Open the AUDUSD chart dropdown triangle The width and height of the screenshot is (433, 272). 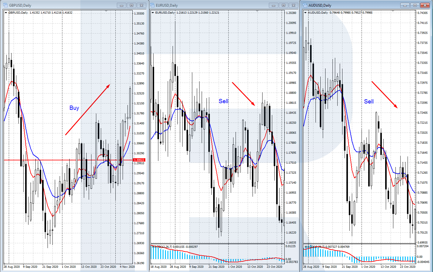pyautogui.click(x=305, y=13)
